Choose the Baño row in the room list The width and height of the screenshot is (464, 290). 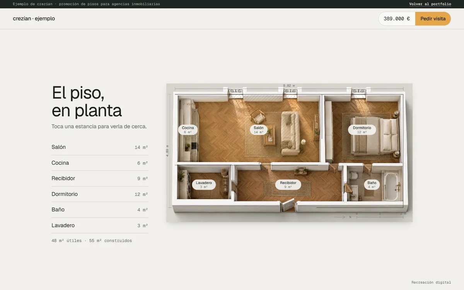(x=100, y=210)
